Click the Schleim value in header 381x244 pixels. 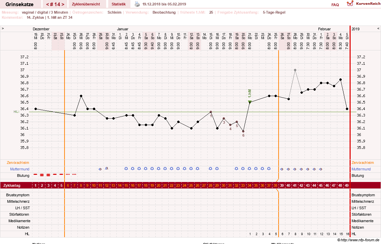[x=114, y=12]
